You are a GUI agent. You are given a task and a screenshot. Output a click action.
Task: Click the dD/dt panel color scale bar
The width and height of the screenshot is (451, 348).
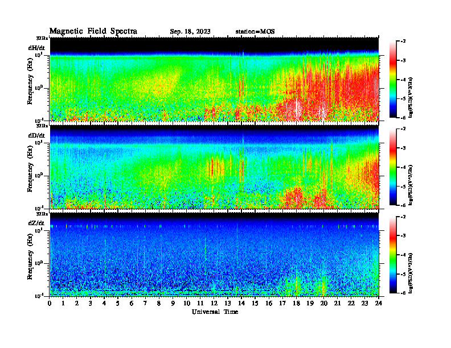point(392,167)
